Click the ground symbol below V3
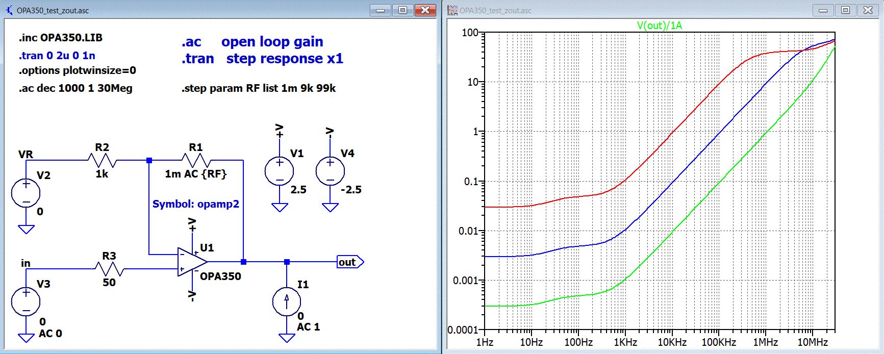The image size is (884, 354). pos(26,337)
